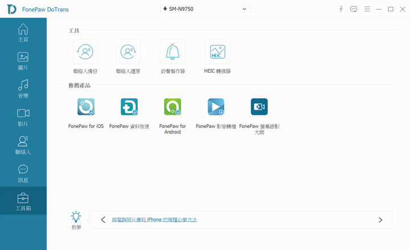Screen dimensions: 410x250
Task: Switch to 音樂 music section
Action: coord(23,89)
